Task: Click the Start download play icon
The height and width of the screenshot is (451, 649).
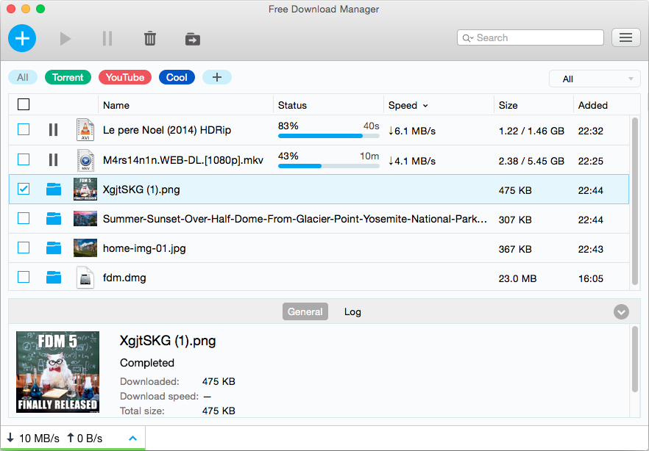Action: tap(65, 39)
